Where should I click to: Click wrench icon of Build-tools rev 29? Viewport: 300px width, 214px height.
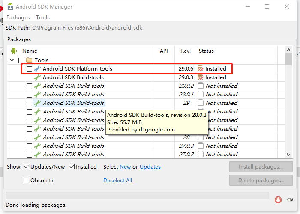(x=37, y=103)
